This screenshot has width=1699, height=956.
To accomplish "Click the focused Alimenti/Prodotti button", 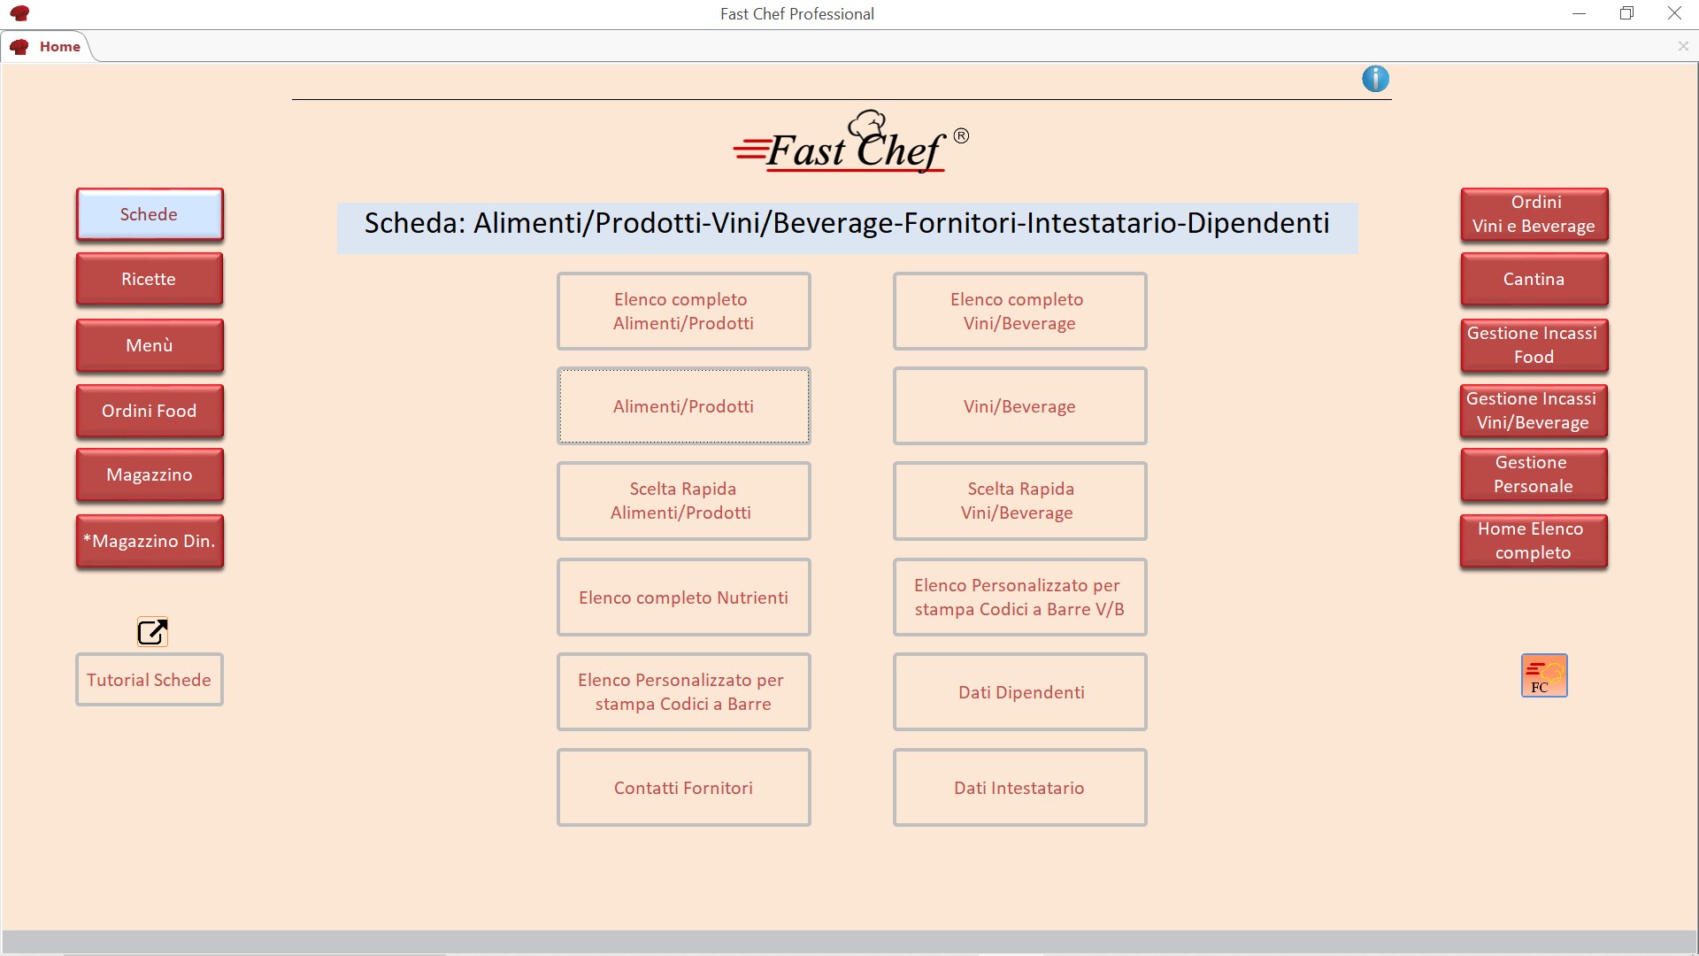I will [x=684, y=406].
